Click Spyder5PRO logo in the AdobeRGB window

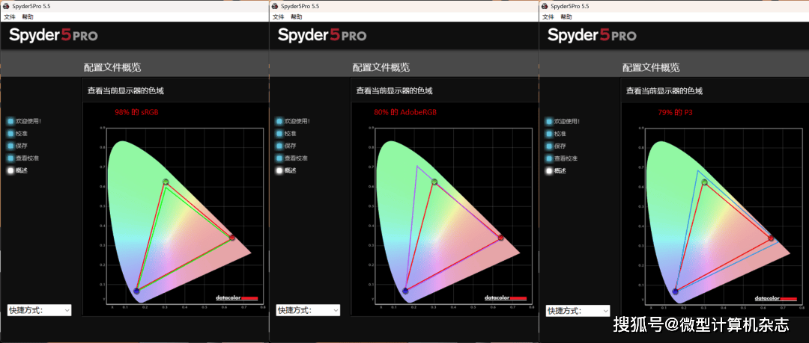pos(322,35)
